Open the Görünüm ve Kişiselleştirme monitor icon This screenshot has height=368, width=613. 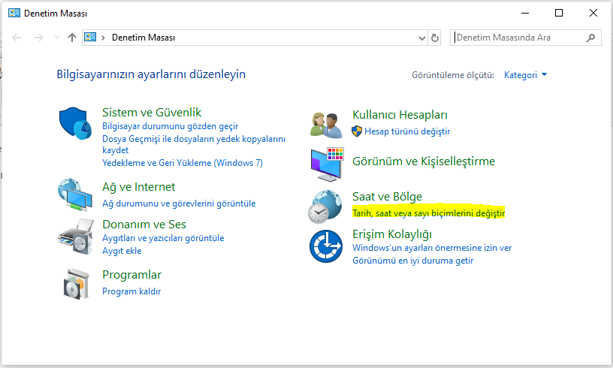(x=328, y=164)
